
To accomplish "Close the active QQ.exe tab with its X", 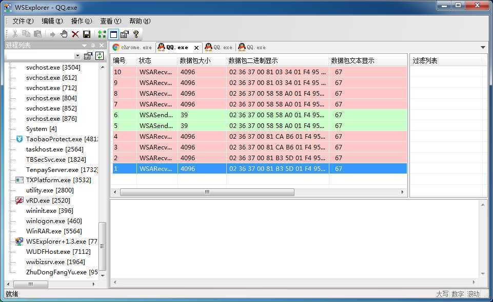I will tap(196, 48).
